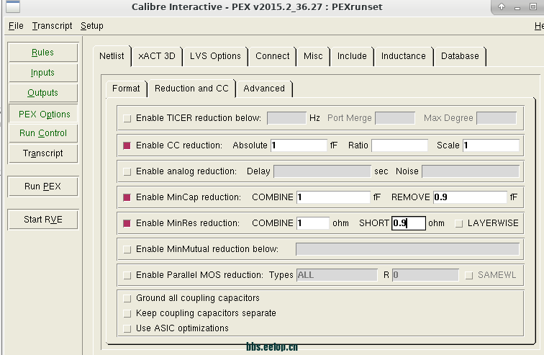Image resolution: width=544 pixels, height=355 pixels.
Task: Focus the MinCap REMOVE value field
Action: coord(469,197)
